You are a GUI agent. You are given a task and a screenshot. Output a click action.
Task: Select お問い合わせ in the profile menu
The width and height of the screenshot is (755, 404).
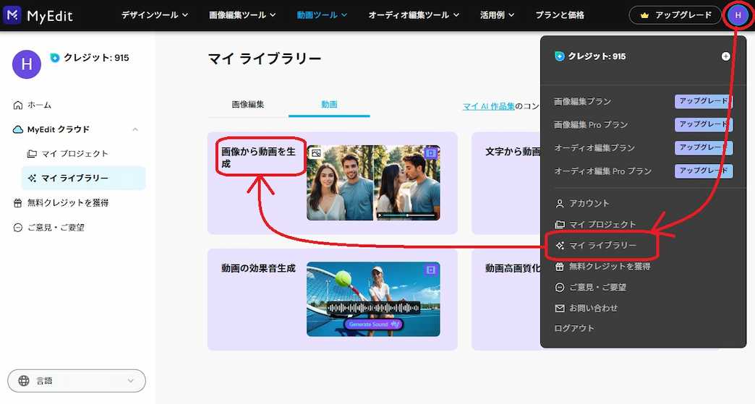coord(593,309)
